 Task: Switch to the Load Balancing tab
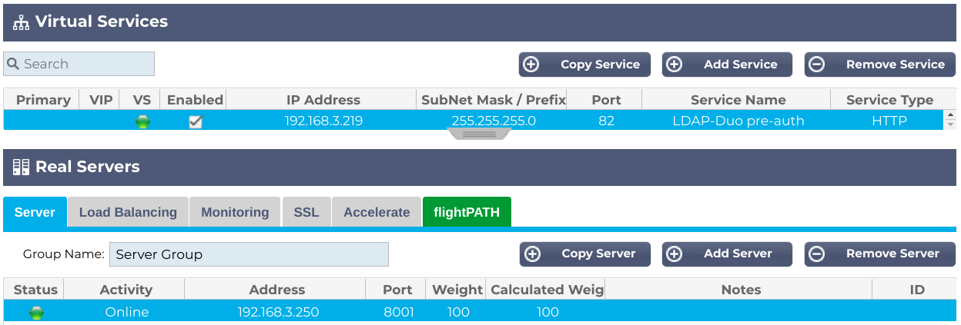click(128, 212)
